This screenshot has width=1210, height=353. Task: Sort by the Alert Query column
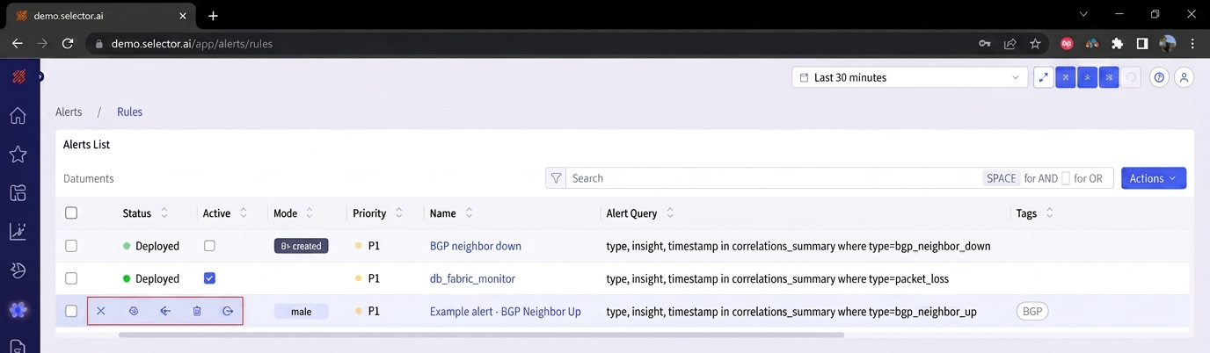670,213
